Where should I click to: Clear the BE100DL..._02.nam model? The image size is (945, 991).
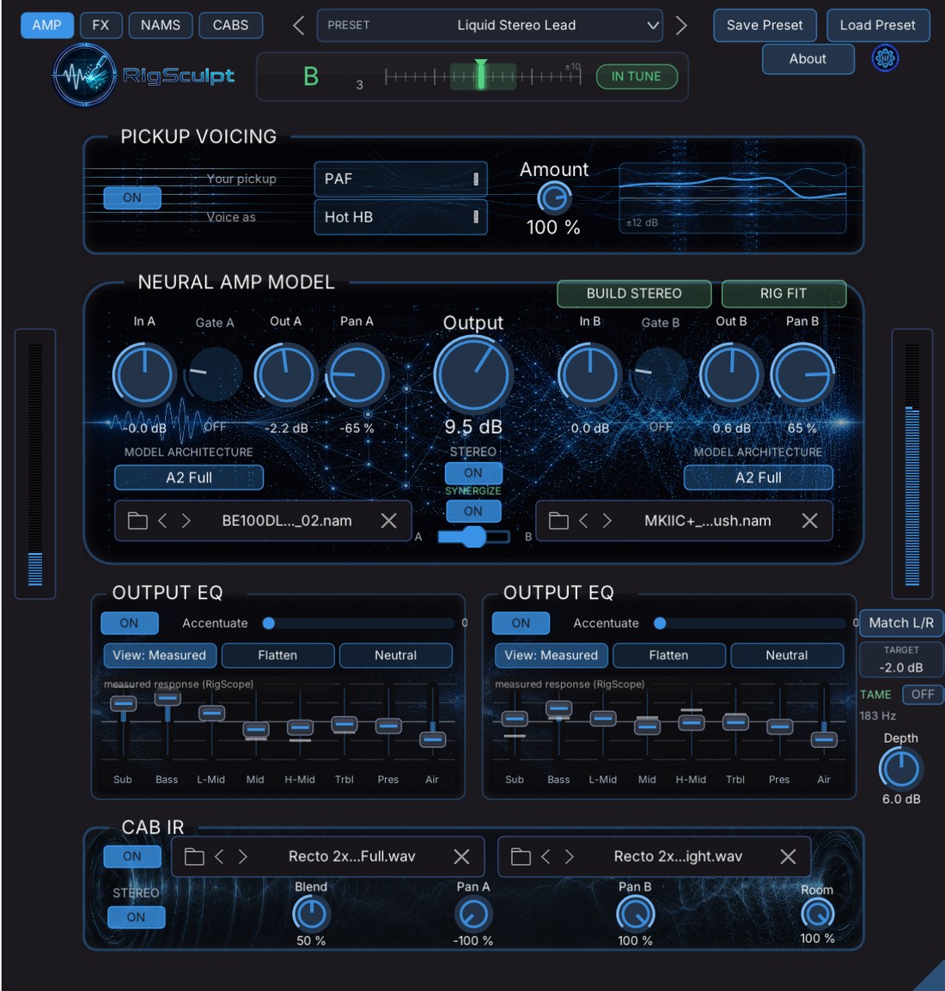(389, 520)
